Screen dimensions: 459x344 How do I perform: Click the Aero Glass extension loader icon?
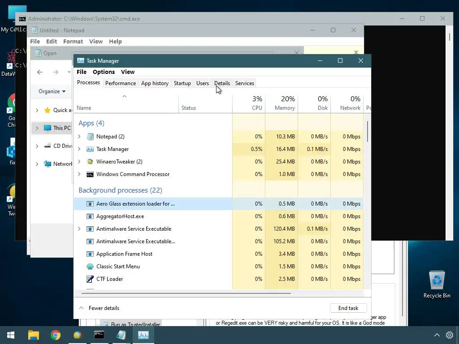pyautogui.click(x=90, y=204)
